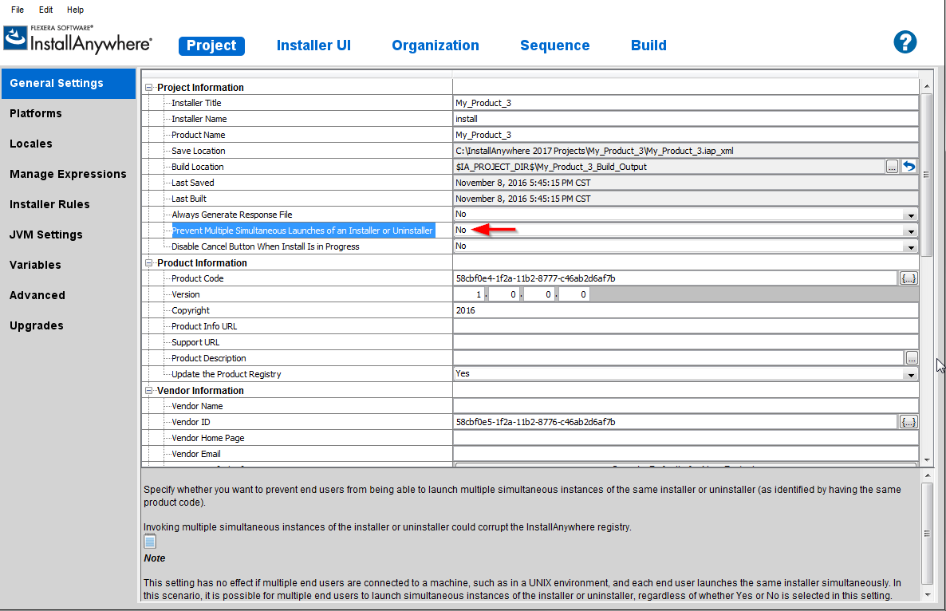The width and height of the screenshot is (946, 611).
Task: Open Update the Product Registry dropdown
Action: pyautogui.click(x=910, y=375)
